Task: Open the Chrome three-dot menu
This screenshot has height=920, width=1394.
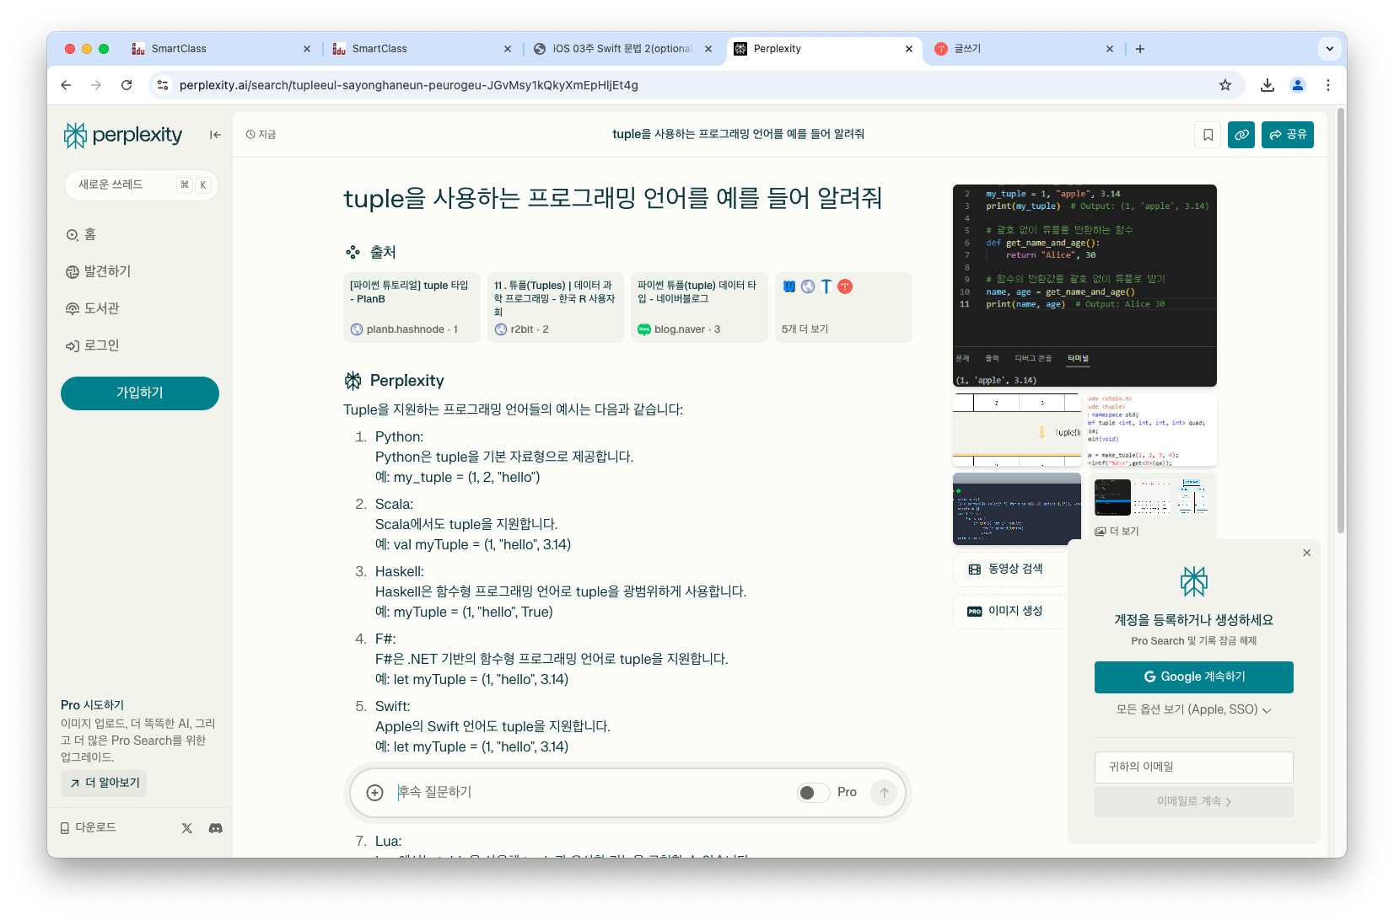Action: pos(1328,85)
